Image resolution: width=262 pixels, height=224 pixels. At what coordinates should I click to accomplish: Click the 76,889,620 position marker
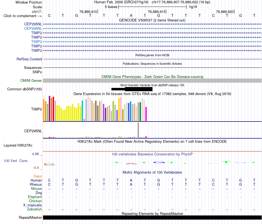225,12
